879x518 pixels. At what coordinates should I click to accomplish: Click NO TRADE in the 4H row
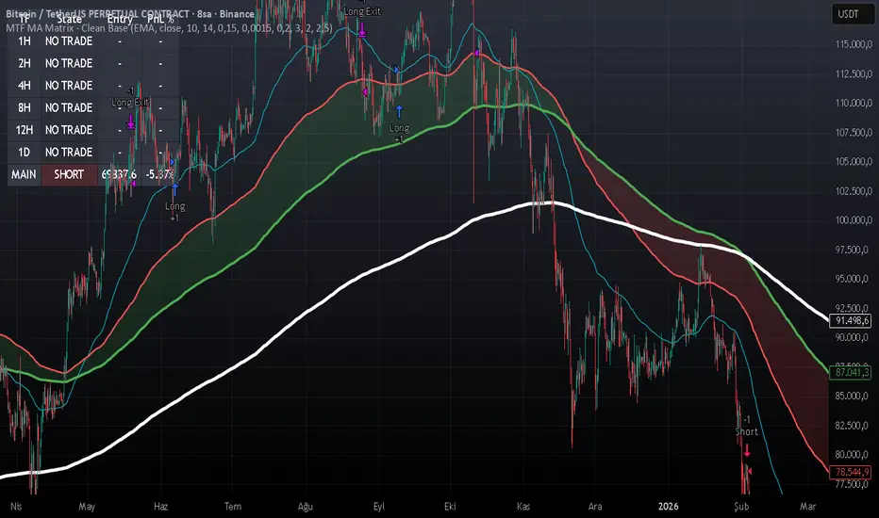pos(69,86)
